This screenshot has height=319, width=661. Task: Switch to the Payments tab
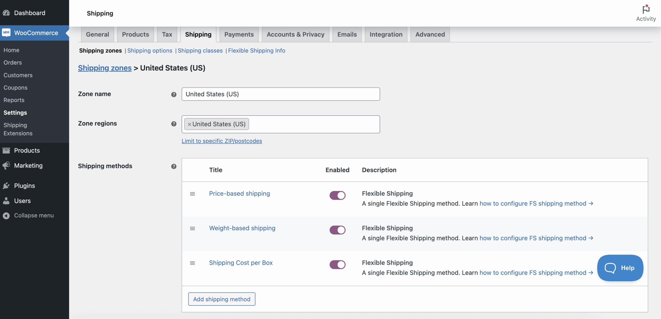click(239, 34)
